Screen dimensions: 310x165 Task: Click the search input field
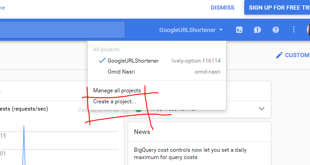pyautogui.click(x=62, y=30)
